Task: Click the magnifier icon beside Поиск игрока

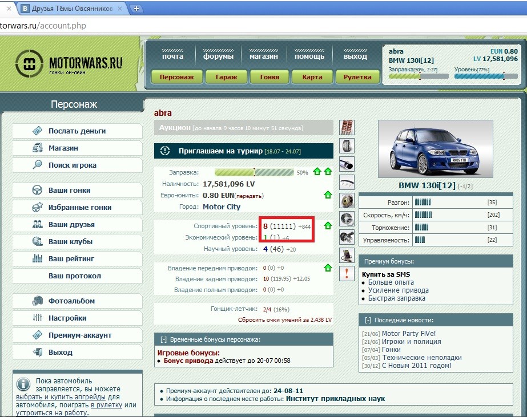Action: click(37, 164)
